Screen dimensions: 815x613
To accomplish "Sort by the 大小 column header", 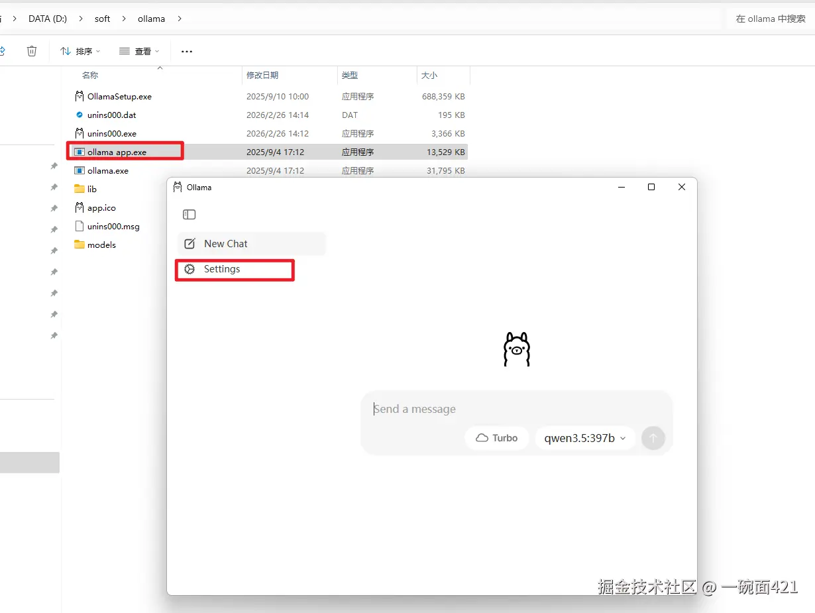I will click(x=429, y=76).
